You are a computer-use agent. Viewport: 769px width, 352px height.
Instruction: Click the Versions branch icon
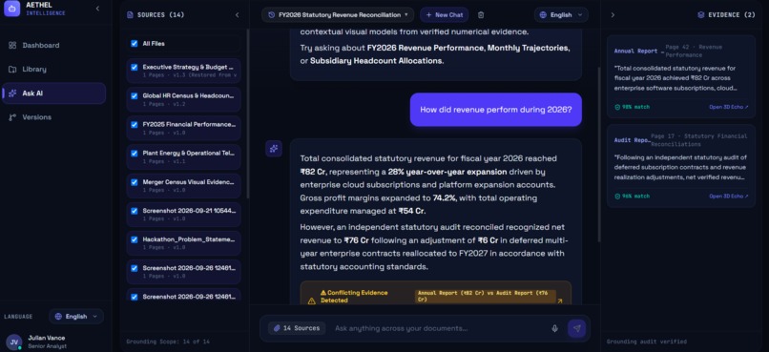pyautogui.click(x=12, y=117)
